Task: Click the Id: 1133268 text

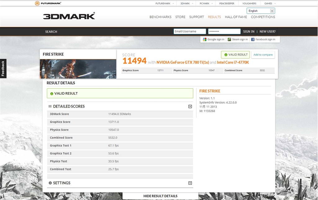Action: pyautogui.click(x=207, y=111)
